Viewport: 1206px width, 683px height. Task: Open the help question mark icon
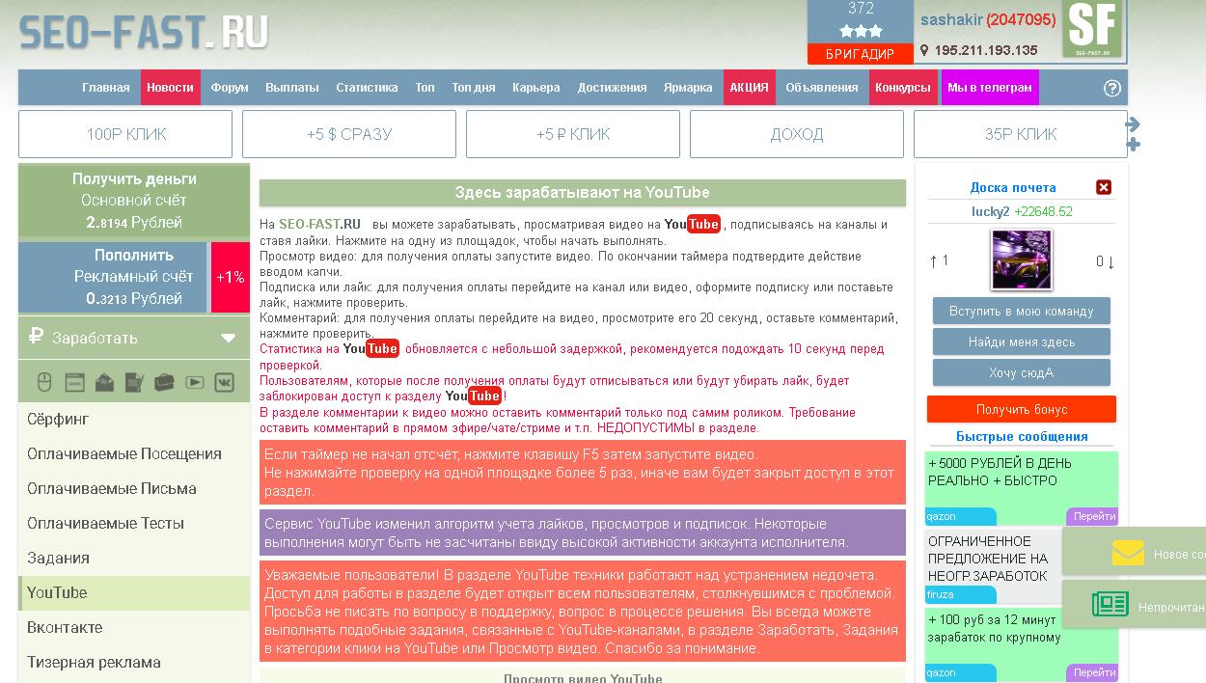point(1112,88)
